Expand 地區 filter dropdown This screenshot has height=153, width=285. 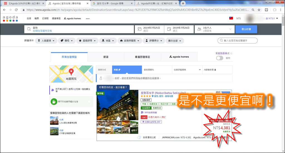coord(108,41)
